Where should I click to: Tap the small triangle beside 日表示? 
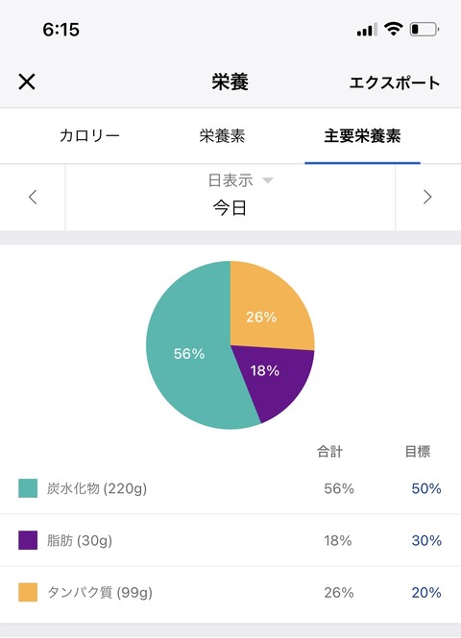point(268,180)
